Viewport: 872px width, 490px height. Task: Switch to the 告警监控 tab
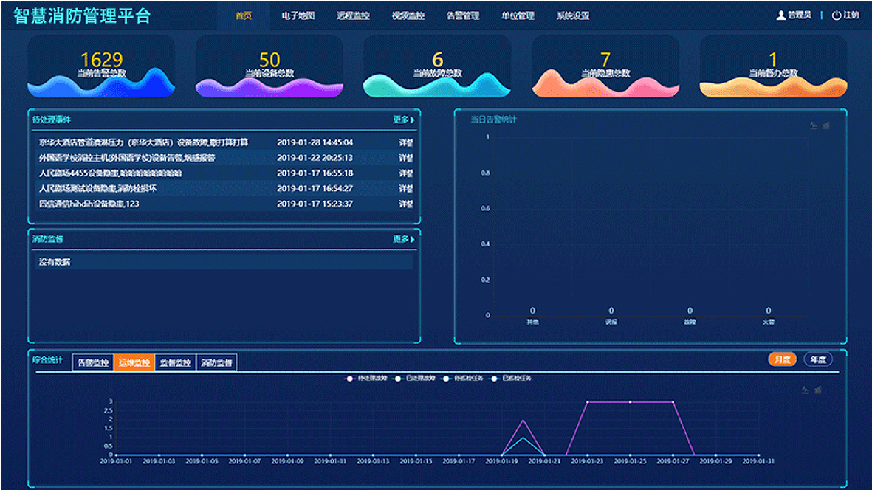tap(93, 363)
